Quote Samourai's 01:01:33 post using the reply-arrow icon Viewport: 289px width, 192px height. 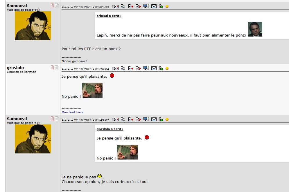pyautogui.click(x=131, y=6)
